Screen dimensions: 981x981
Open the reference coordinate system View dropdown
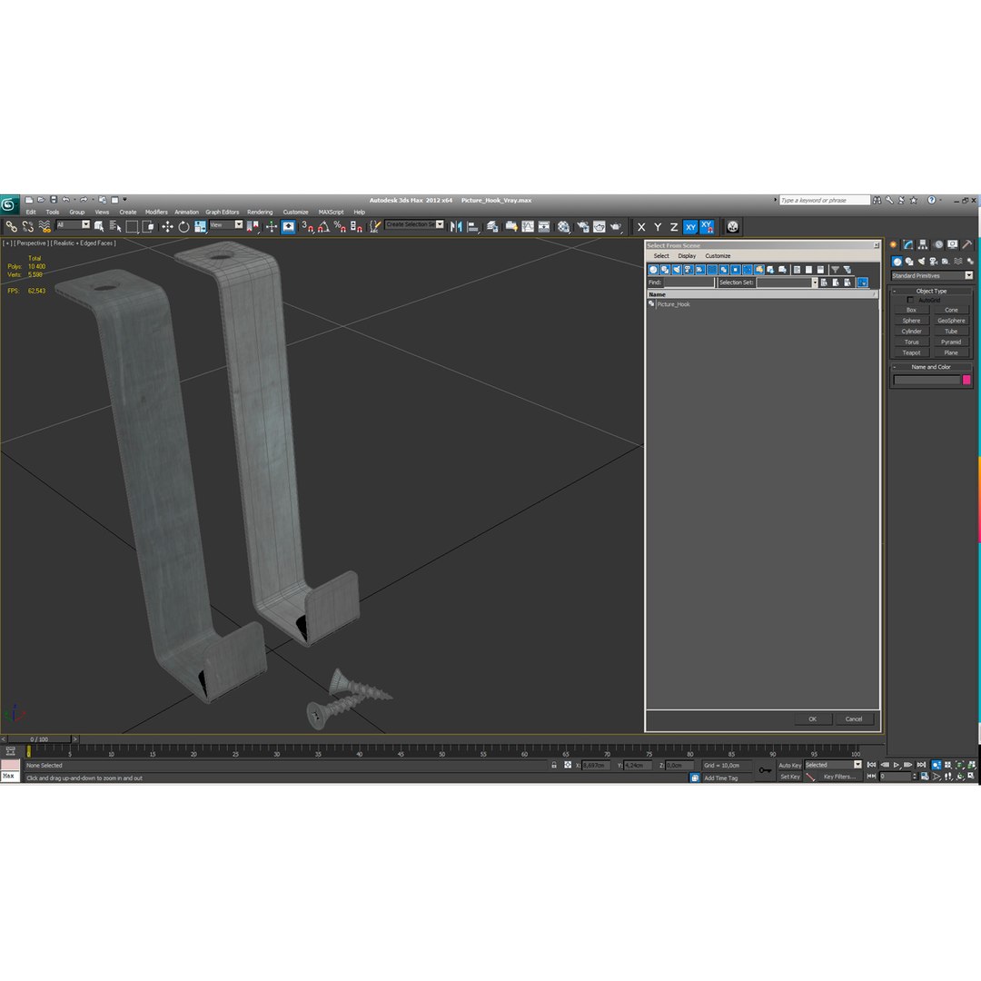[226, 224]
